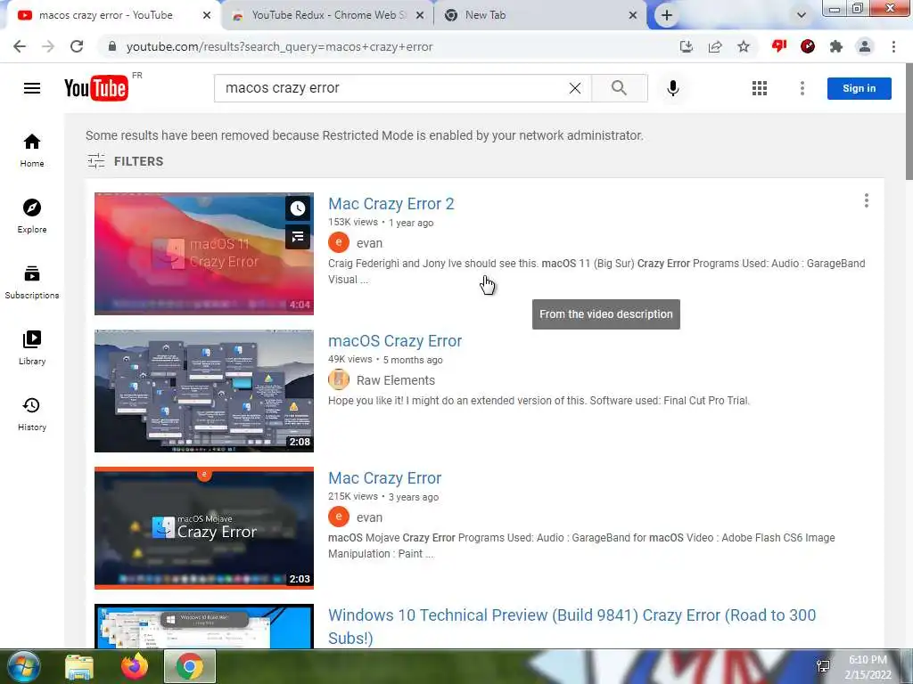
Task: Expand the tab search chevron
Action: pyautogui.click(x=802, y=15)
